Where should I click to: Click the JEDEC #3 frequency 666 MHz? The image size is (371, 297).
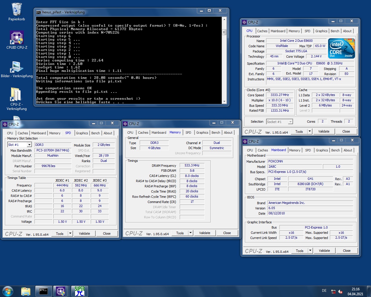tap(100, 185)
